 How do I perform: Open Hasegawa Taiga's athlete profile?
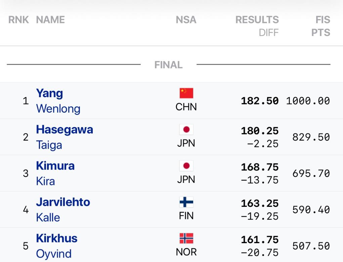(64, 137)
